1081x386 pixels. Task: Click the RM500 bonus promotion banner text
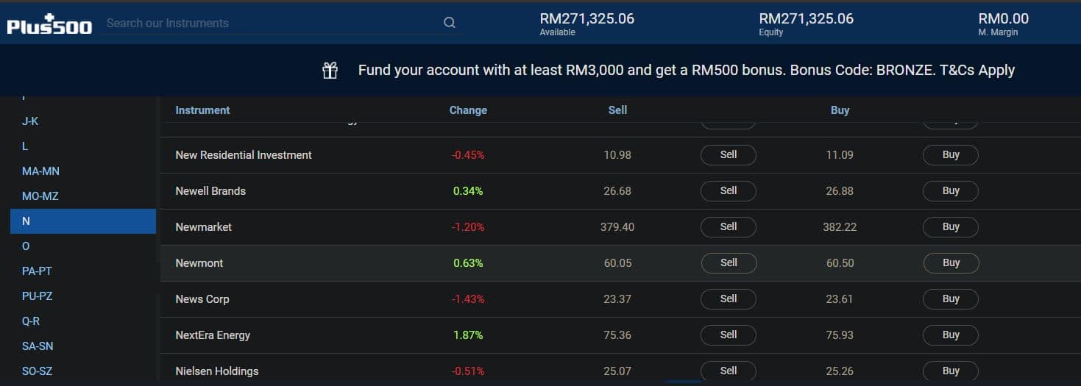[x=686, y=71]
